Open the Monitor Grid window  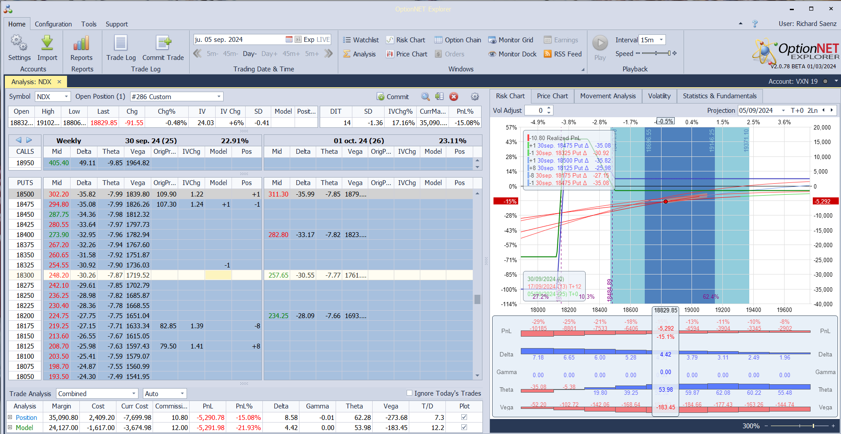pos(511,40)
